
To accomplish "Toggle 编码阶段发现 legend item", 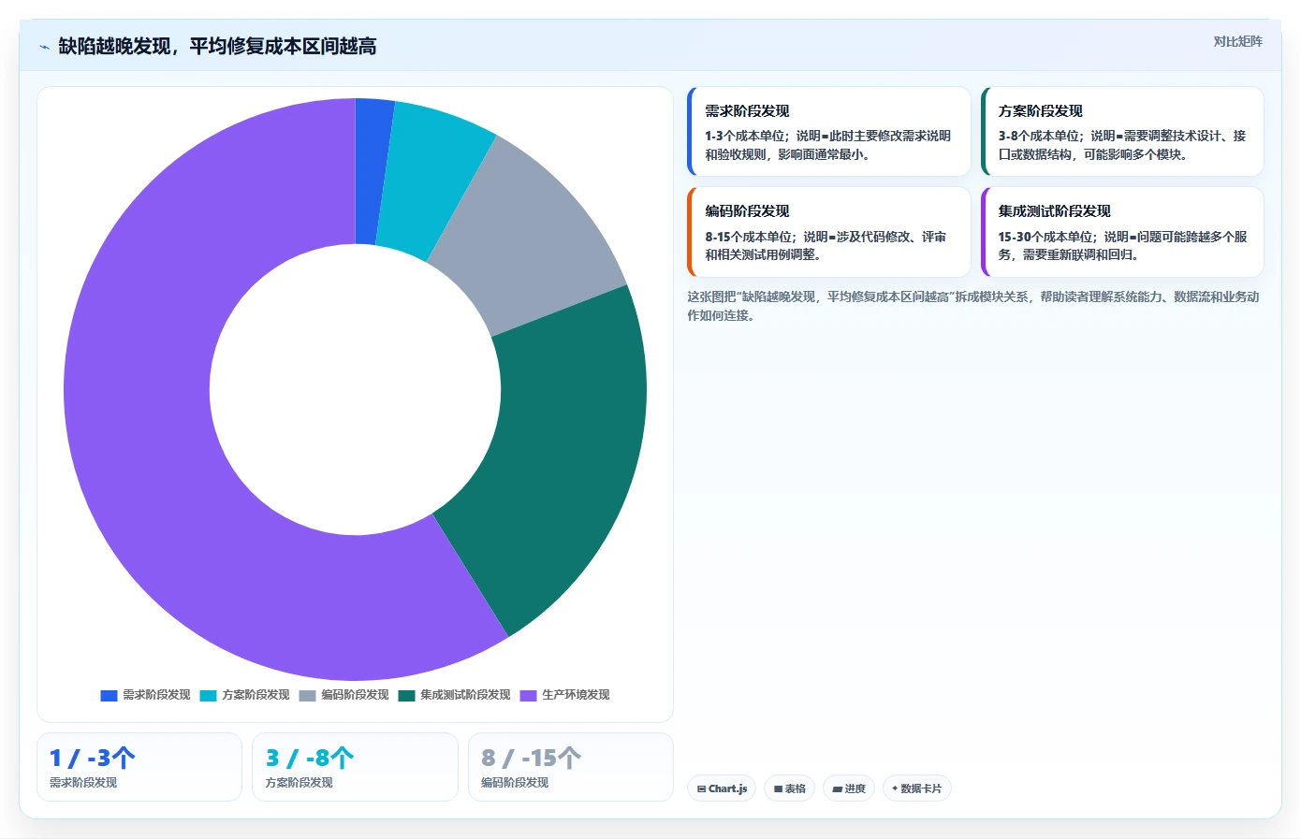I will [344, 695].
